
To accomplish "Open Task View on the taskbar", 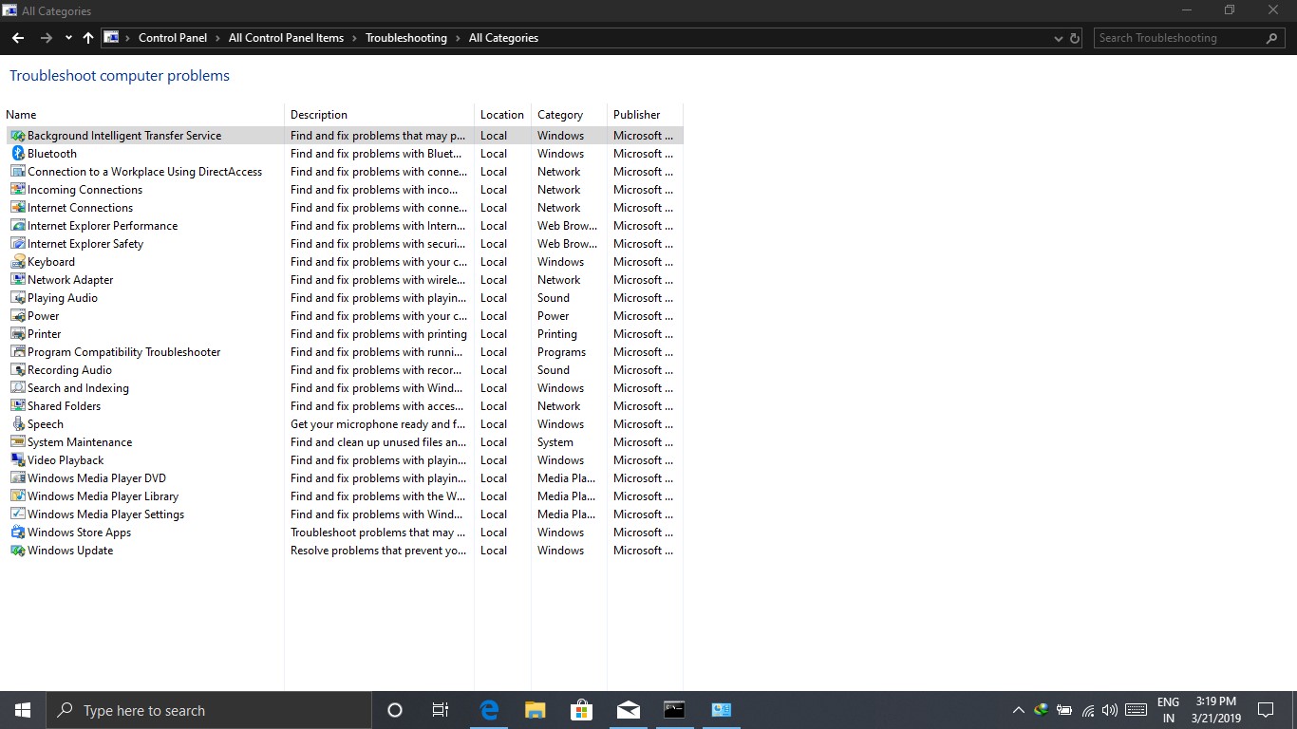I will coord(441,710).
